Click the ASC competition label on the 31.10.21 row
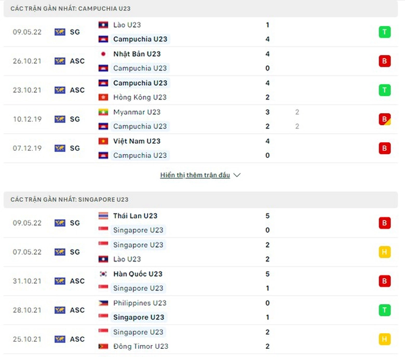This screenshot has height=357, width=405. [x=77, y=281]
